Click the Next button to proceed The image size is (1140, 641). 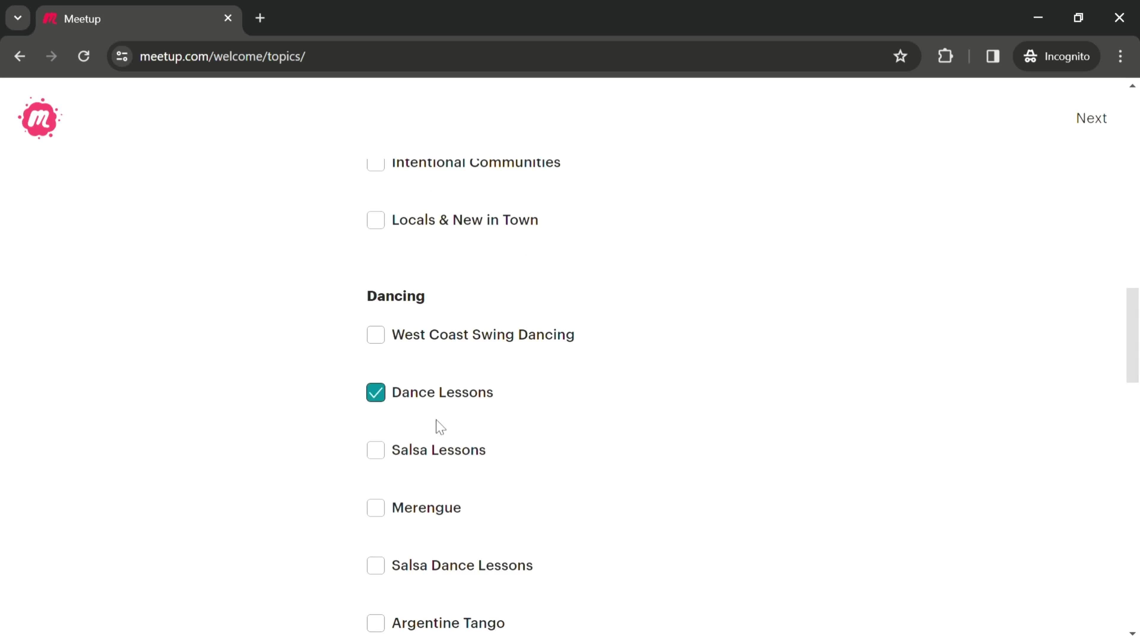[1092, 118]
